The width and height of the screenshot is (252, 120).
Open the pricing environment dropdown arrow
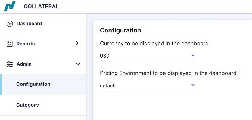(193, 85)
